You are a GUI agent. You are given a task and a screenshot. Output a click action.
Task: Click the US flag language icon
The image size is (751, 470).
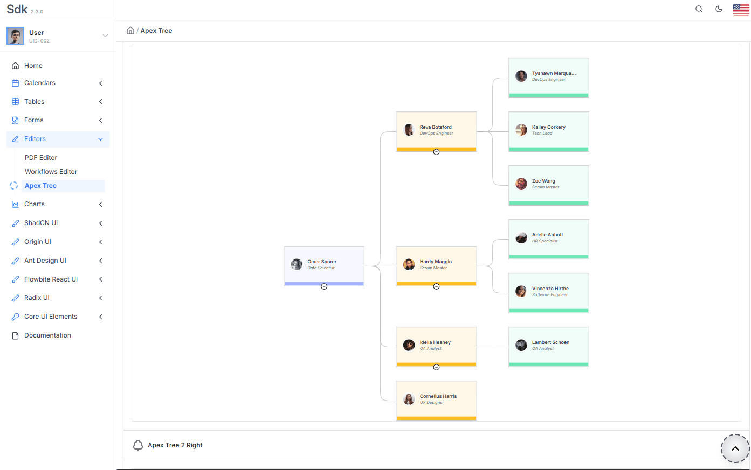click(x=741, y=9)
